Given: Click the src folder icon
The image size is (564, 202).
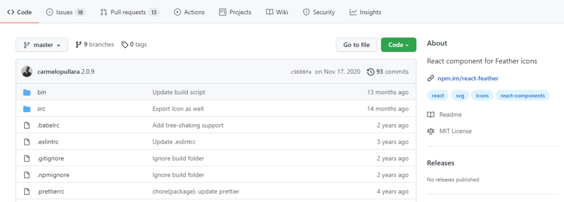Looking at the screenshot, I should coord(26,109).
